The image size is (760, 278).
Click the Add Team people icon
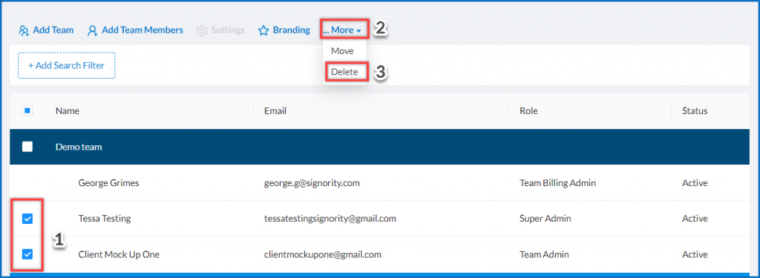(x=24, y=30)
